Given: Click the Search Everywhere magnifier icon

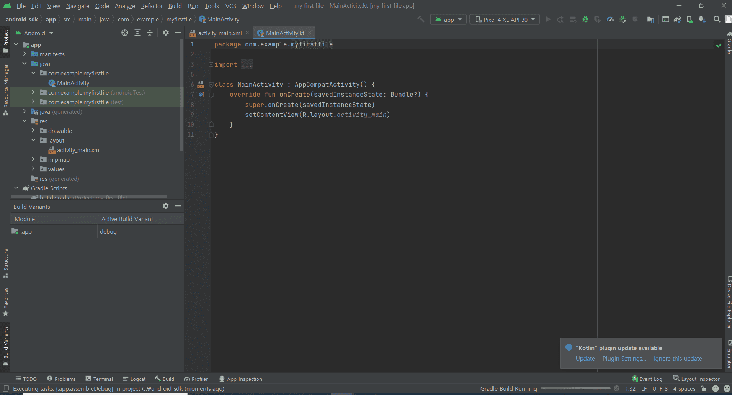Looking at the screenshot, I should click(x=717, y=20).
